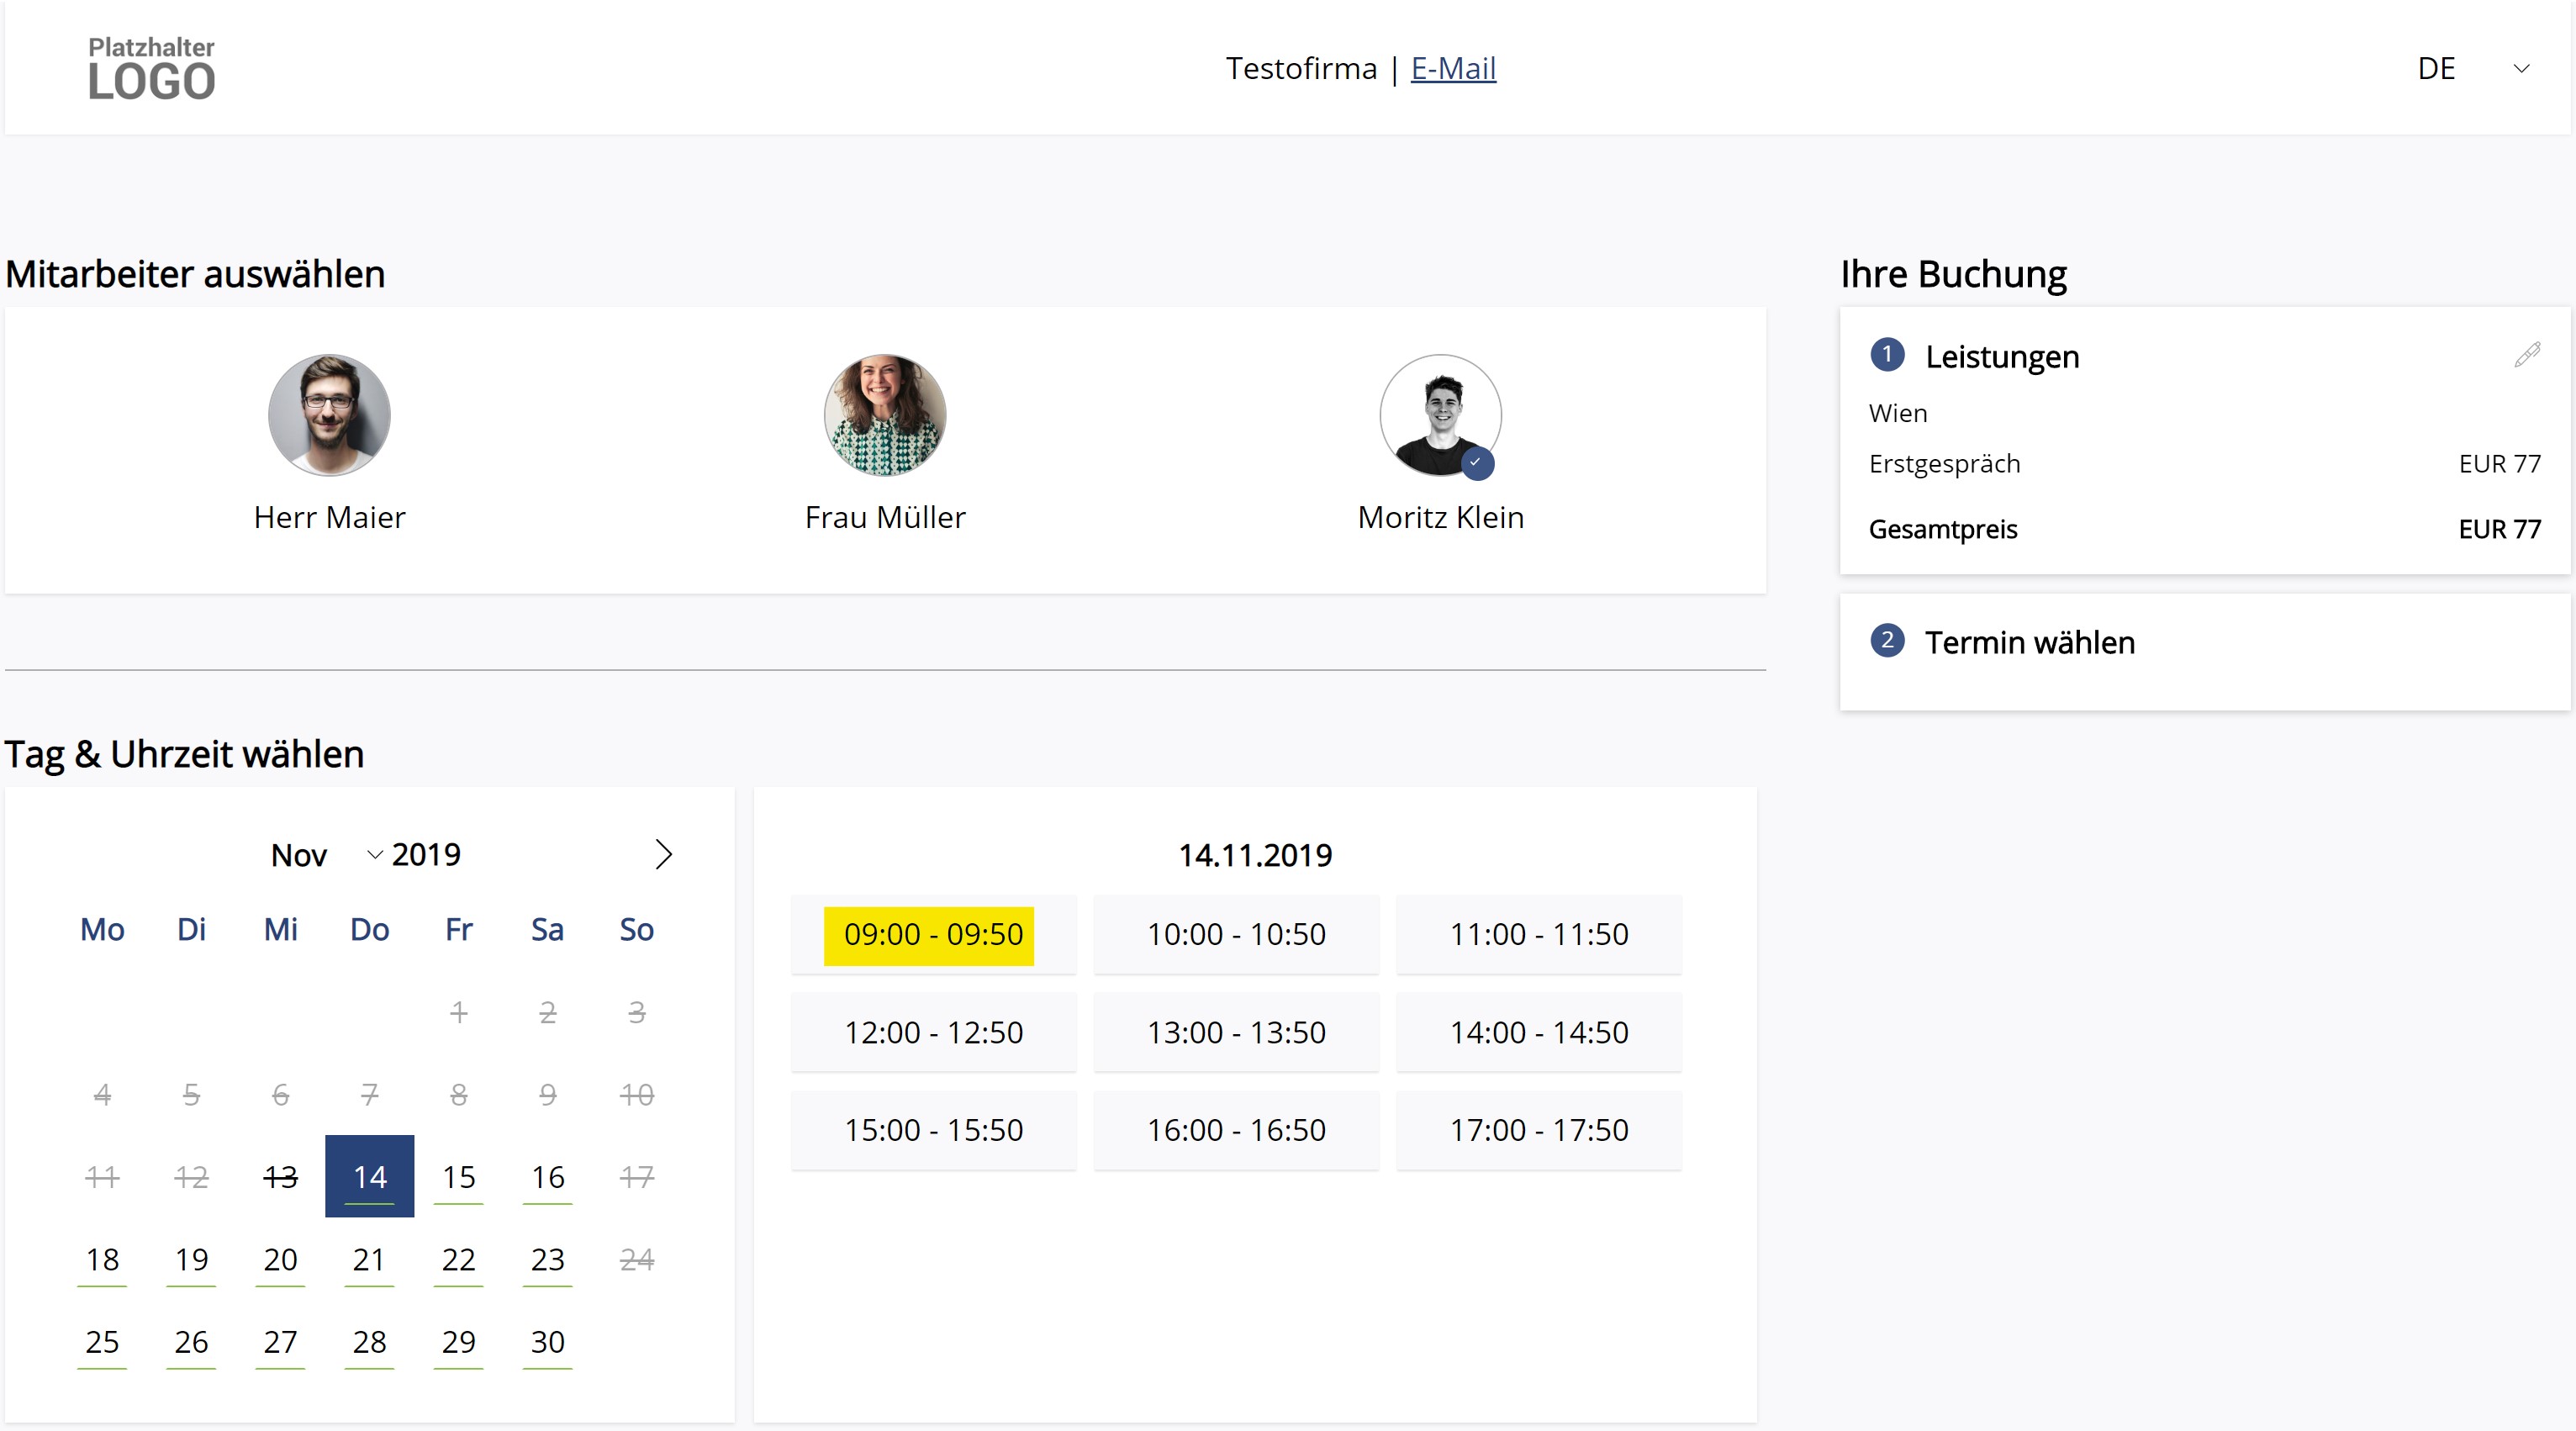
Task: Choose the 15:00 - 15:50 time slot
Action: point(933,1130)
